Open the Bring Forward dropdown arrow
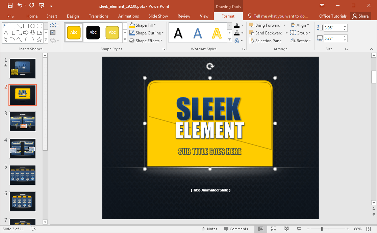This screenshot has width=377, height=233. (x=284, y=25)
